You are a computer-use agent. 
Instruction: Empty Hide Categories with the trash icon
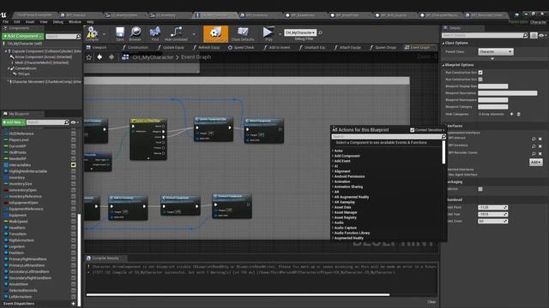(x=518, y=114)
